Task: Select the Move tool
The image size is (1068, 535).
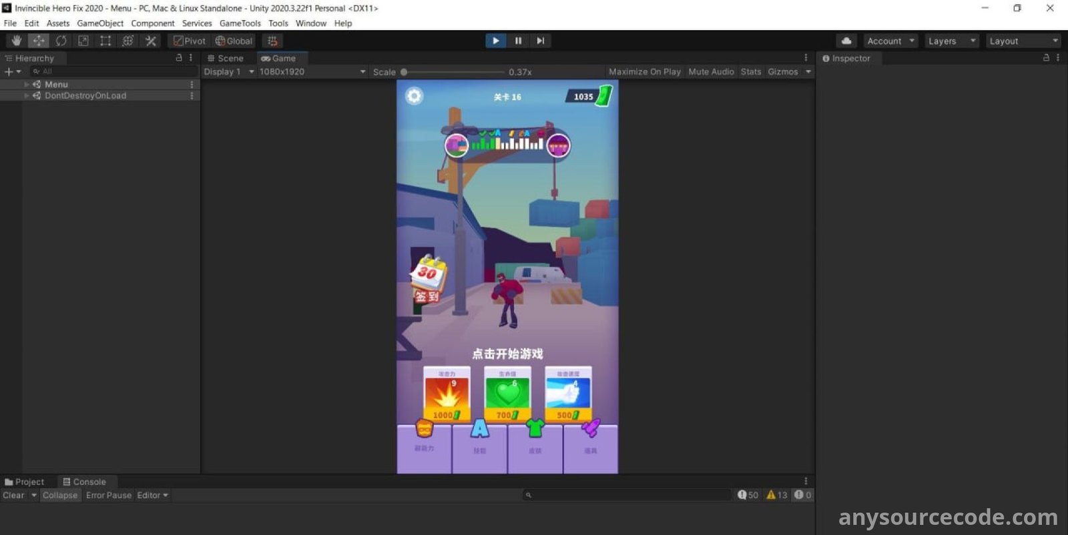Action: [x=39, y=41]
